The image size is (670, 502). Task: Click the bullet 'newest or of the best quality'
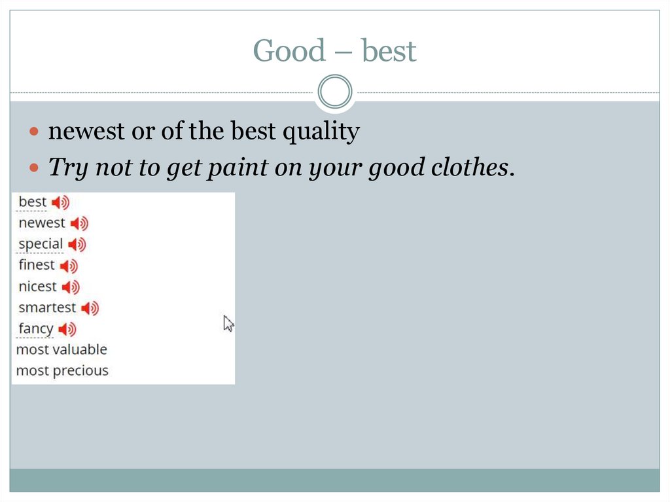coord(204,132)
